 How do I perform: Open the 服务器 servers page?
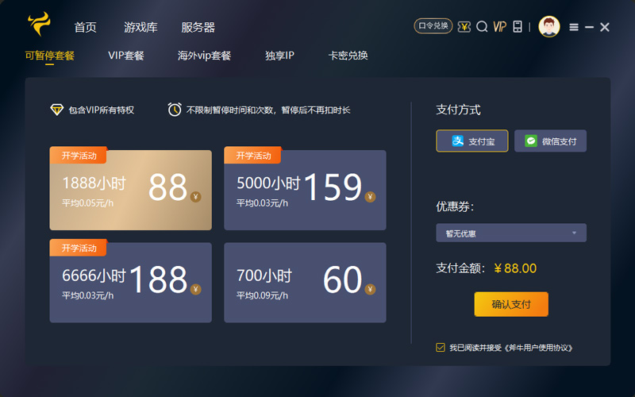(198, 28)
